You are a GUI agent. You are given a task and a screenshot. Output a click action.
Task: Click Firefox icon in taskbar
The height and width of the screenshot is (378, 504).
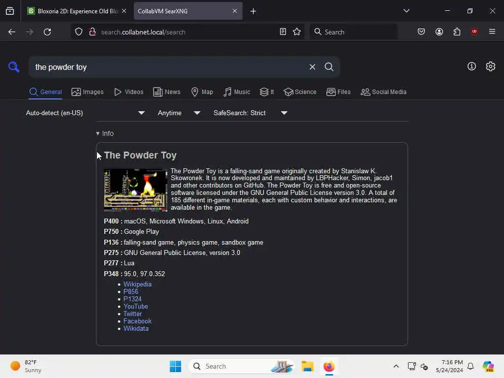(x=329, y=366)
